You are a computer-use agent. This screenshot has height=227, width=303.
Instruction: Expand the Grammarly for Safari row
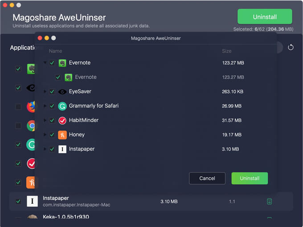click(45, 106)
